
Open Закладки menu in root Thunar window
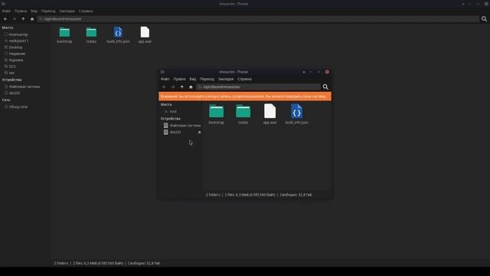tap(226, 79)
